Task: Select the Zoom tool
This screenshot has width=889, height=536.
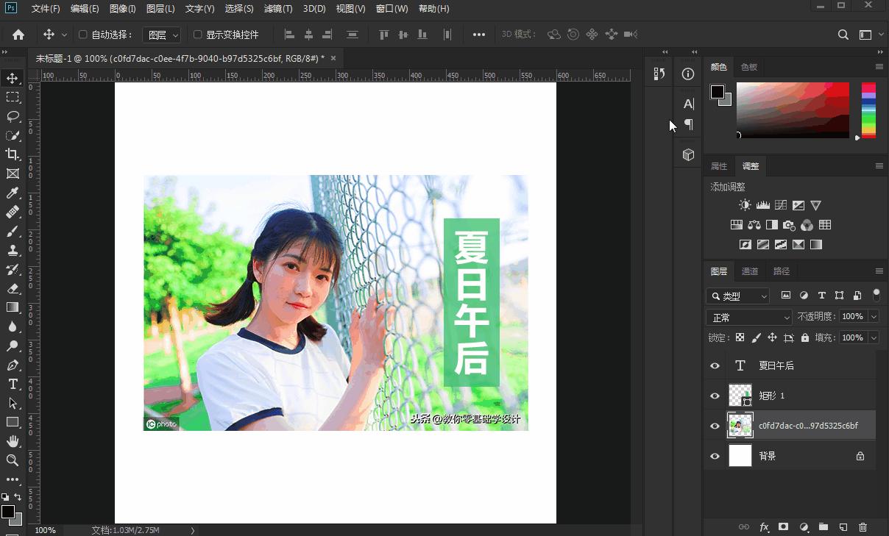Action: point(13,460)
